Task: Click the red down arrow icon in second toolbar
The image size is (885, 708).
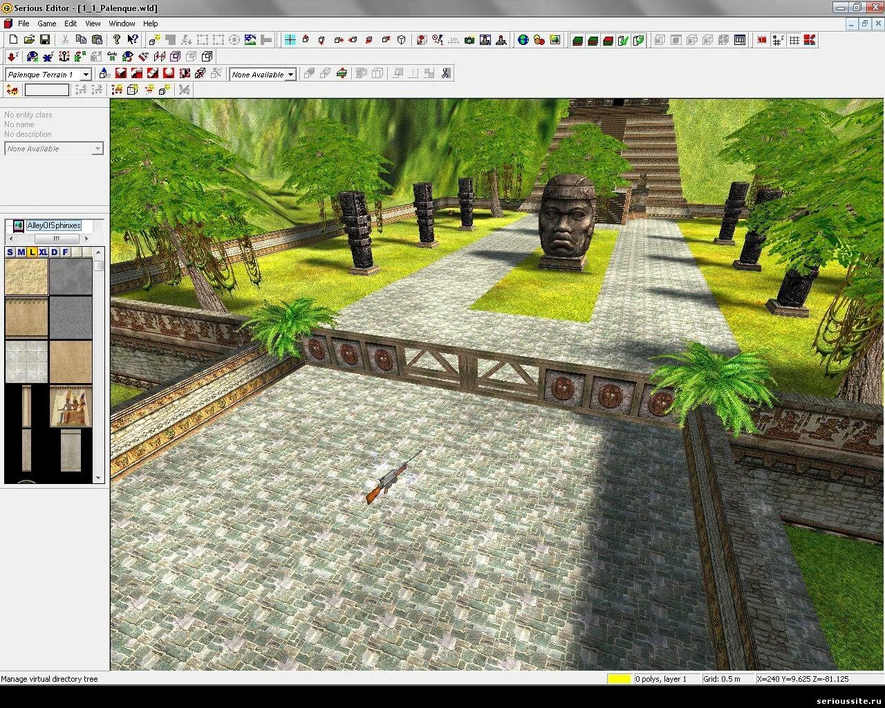Action: click(12, 56)
